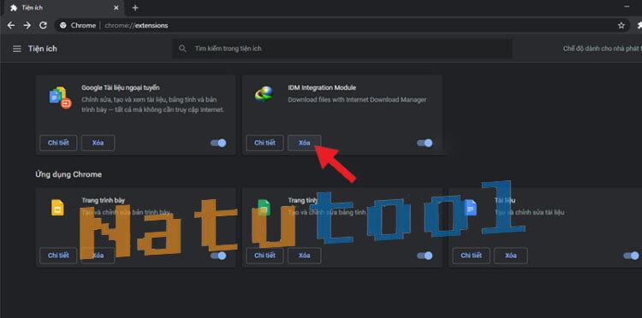This screenshot has width=642, height=318.
Task: Click the Tài liệu app icon
Action: point(471,207)
